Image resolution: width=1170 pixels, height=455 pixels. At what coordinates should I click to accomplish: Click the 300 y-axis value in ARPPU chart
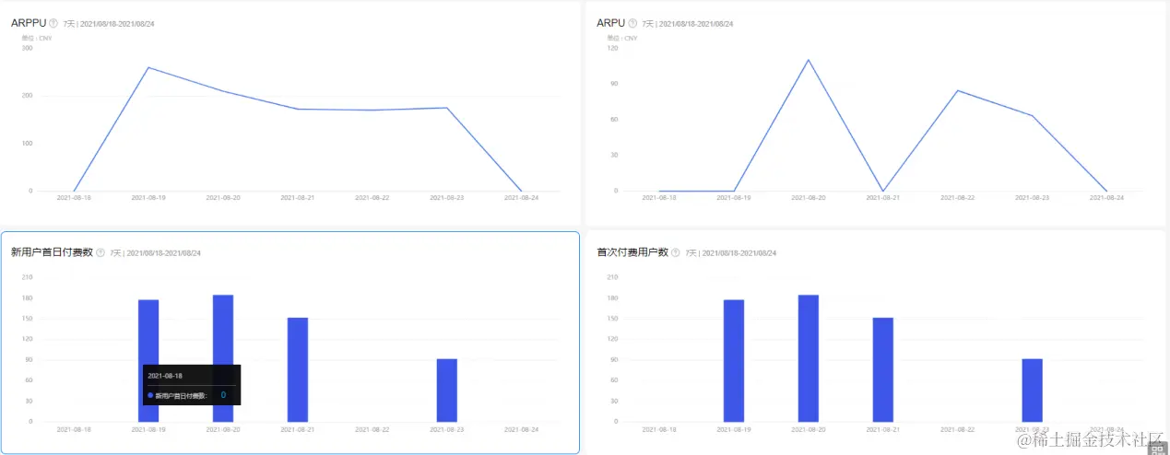(x=28, y=48)
